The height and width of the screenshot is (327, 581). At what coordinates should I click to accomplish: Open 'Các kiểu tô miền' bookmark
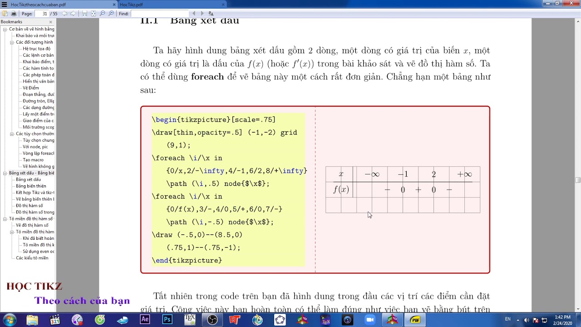point(32,258)
